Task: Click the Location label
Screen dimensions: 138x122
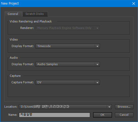Action: pyautogui.click(x=11, y=107)
